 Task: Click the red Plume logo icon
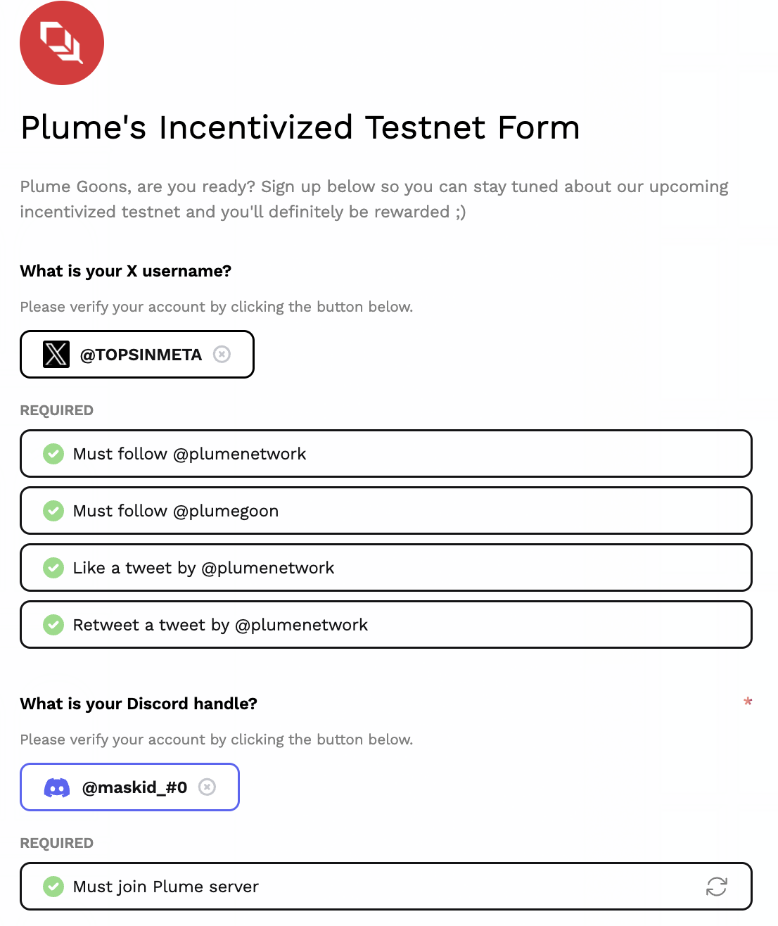pyautogui.click(x=62, y=43)
